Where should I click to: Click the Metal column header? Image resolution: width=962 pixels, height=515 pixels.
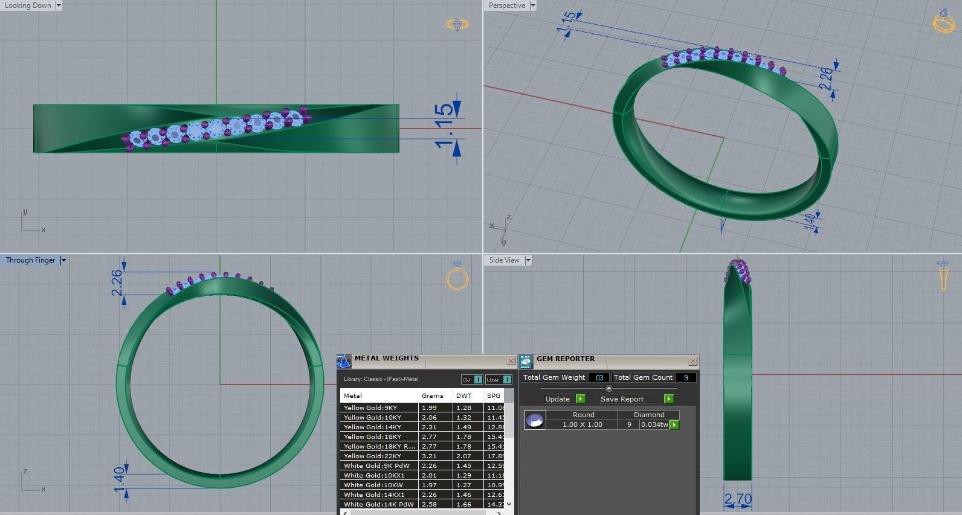(379, 395)
